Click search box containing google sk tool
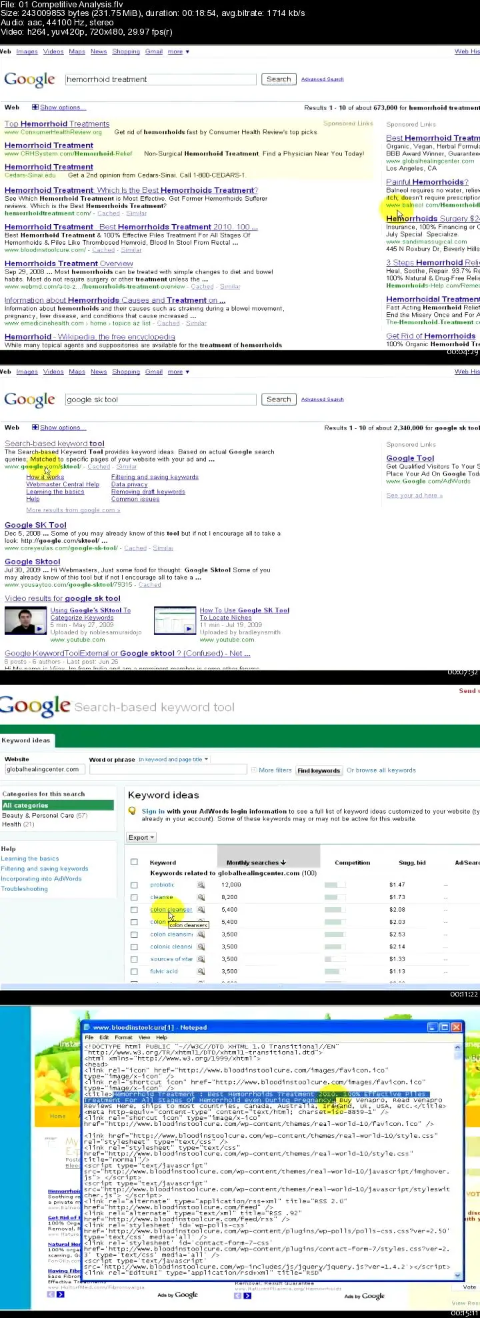 (x=160, y=400)
